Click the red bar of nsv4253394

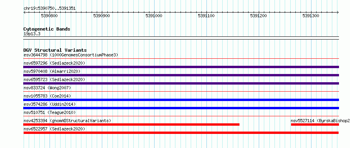click(x=131, y=125)
